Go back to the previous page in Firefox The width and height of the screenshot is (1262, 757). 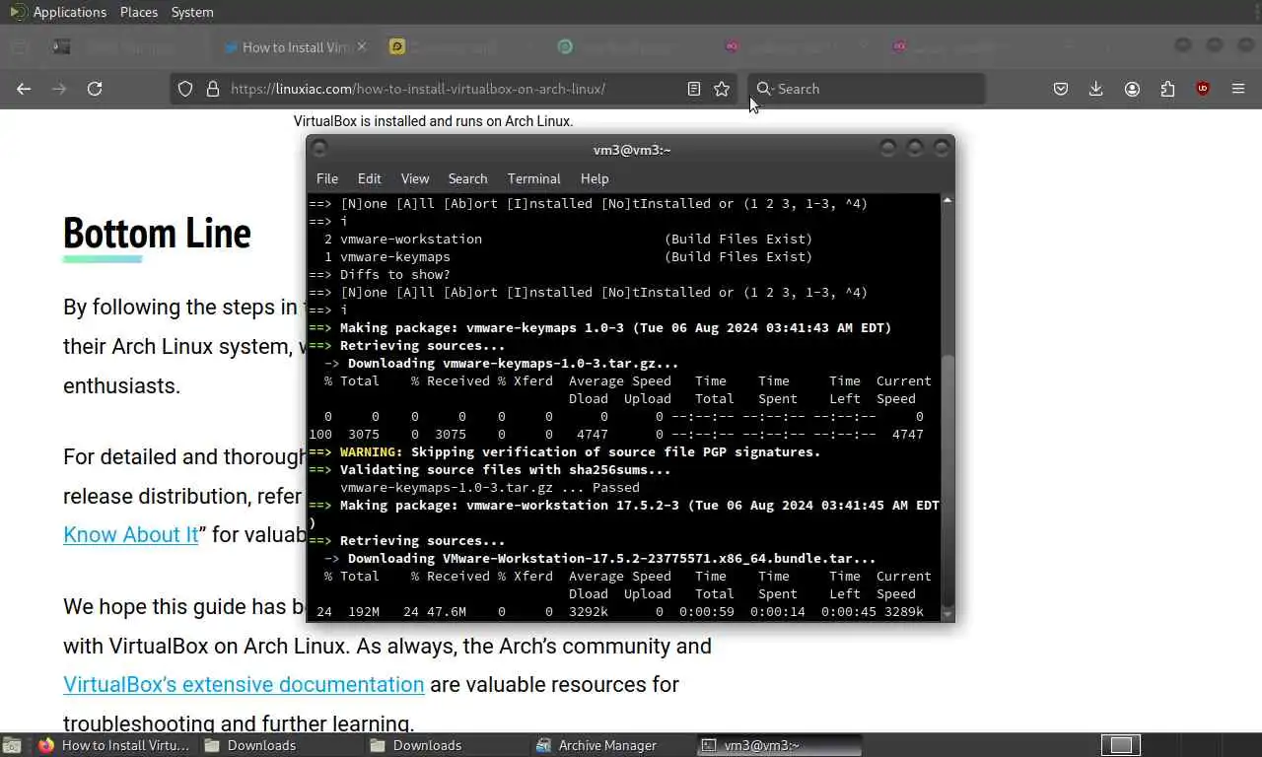pyautogui.click(x=24, y=89)
